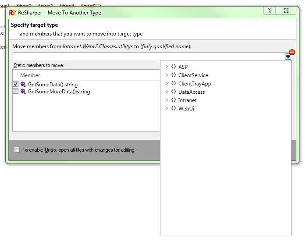Click the Static members to move label
The height and width of the screenshot is (245, 306).
[39, 65]
